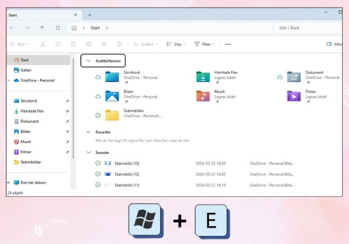Select Start in the navigation pane
The width and height of the screenshot is (349, 244).
[x=39, y=60]
